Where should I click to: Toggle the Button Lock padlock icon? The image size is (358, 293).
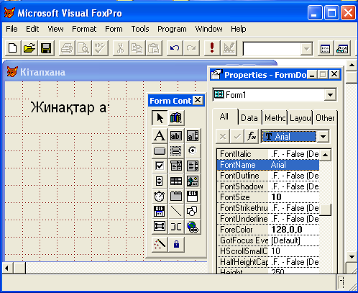click(176, 244)
